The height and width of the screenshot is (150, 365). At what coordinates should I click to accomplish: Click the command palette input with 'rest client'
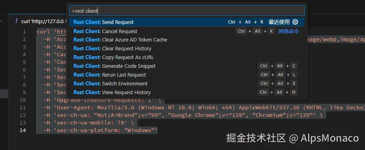(187, 11)
